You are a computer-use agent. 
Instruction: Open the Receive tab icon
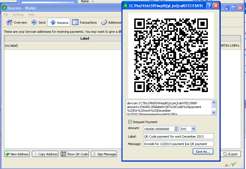click(53, 23)
